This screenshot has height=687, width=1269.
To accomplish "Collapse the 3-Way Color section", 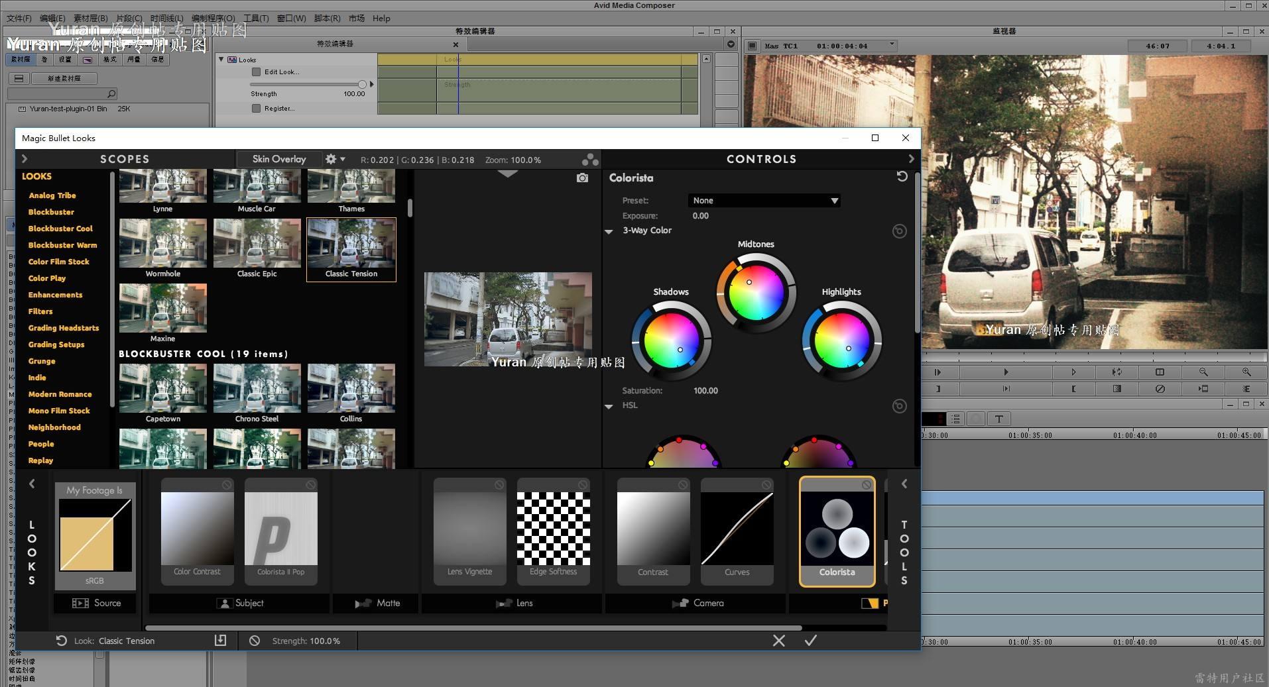I will 609,232.
